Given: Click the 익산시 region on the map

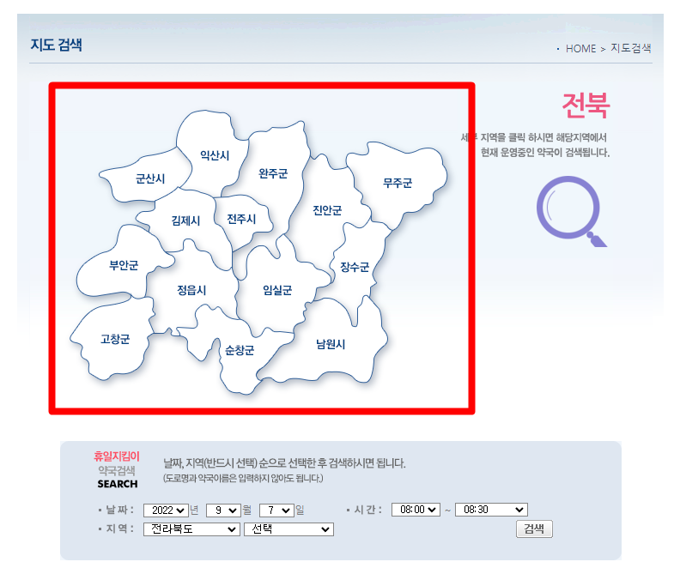Looking at the screenshot, I should [214, 154].
